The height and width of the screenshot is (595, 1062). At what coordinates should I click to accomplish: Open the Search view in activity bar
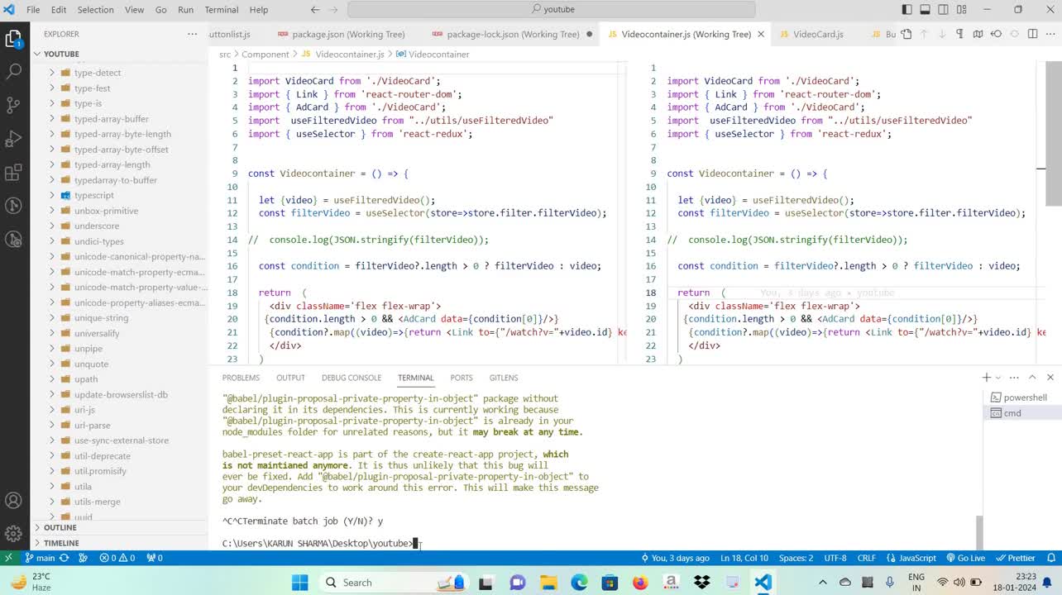pos(13,71)
